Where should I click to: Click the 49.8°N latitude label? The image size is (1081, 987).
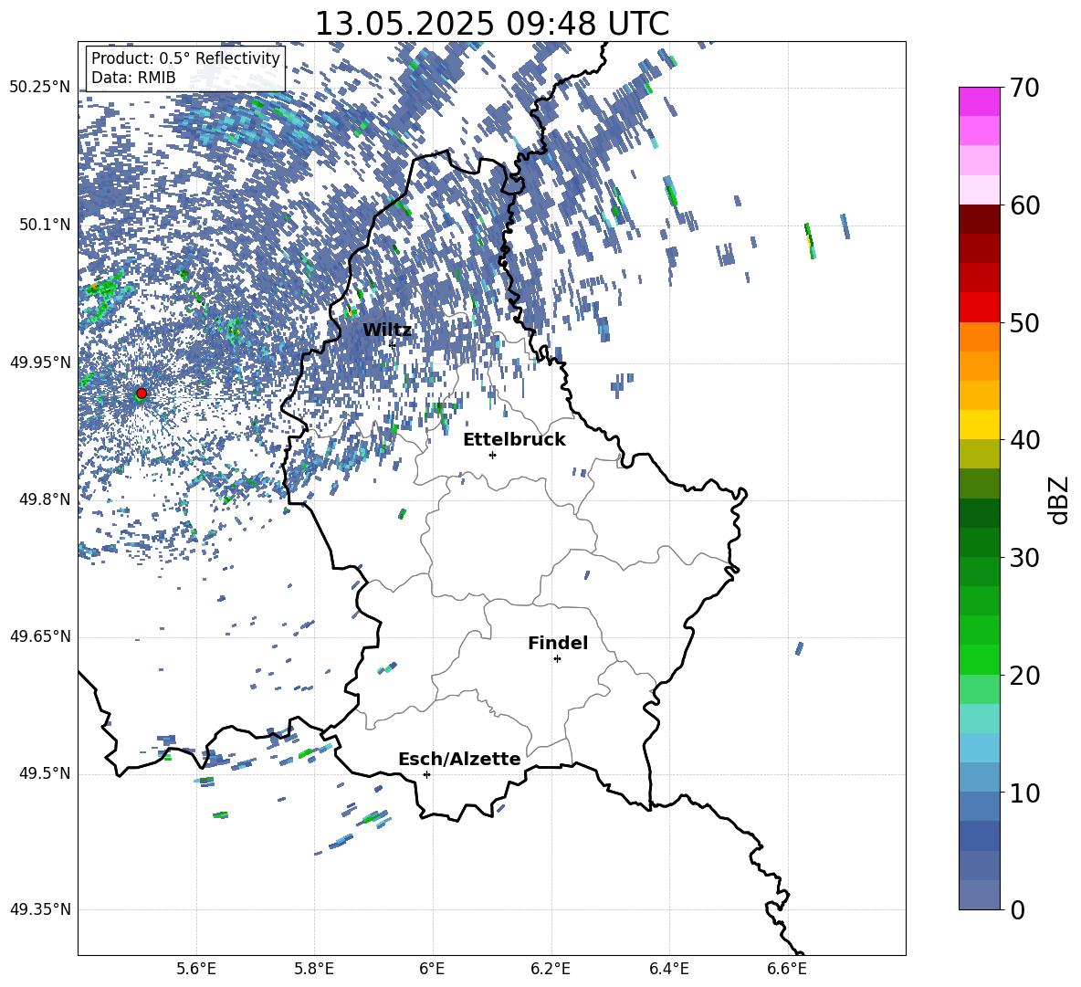[44, 499]
